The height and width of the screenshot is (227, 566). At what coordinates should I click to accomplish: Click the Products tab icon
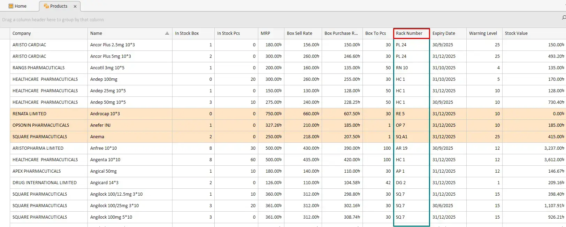click(x=46, y=6)
